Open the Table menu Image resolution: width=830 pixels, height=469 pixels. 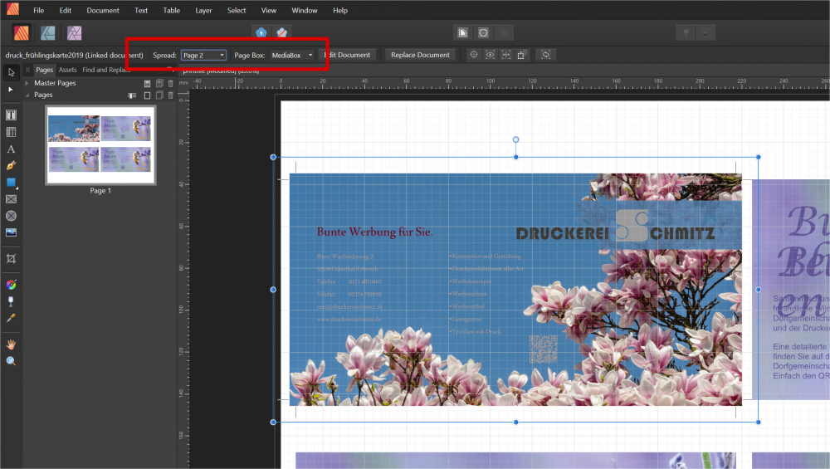[171, 10]
